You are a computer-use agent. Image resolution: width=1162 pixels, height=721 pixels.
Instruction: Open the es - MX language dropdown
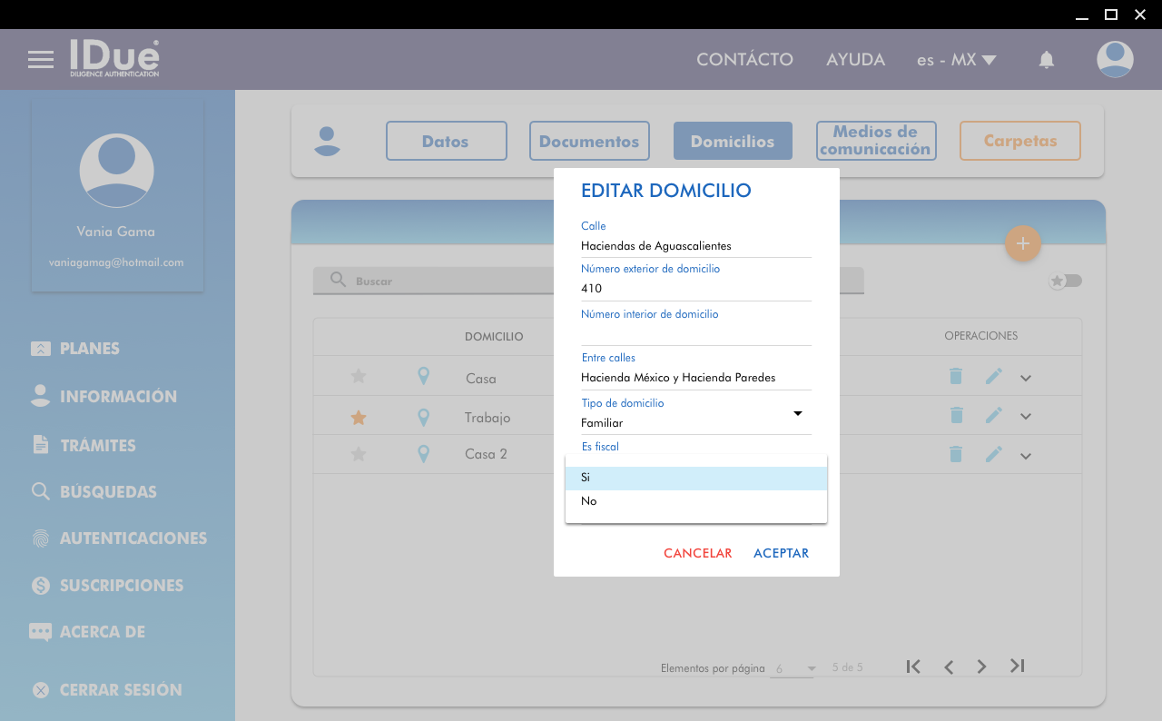tap(956, 60)
